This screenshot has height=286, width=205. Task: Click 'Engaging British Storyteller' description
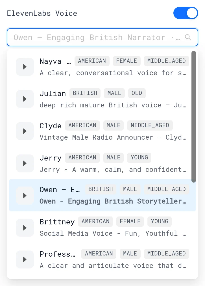tap(113, 201)
